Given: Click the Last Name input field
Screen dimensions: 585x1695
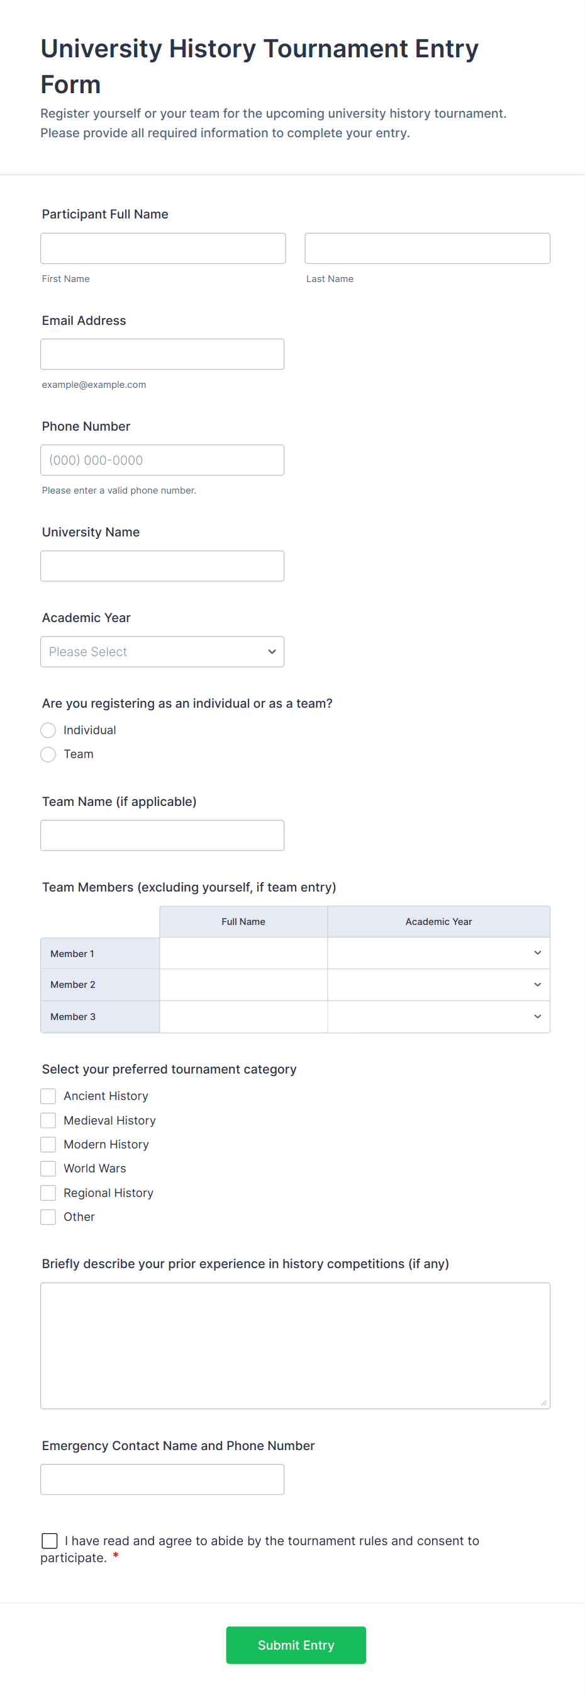Looking at the screenshot, I should [427, 248].
